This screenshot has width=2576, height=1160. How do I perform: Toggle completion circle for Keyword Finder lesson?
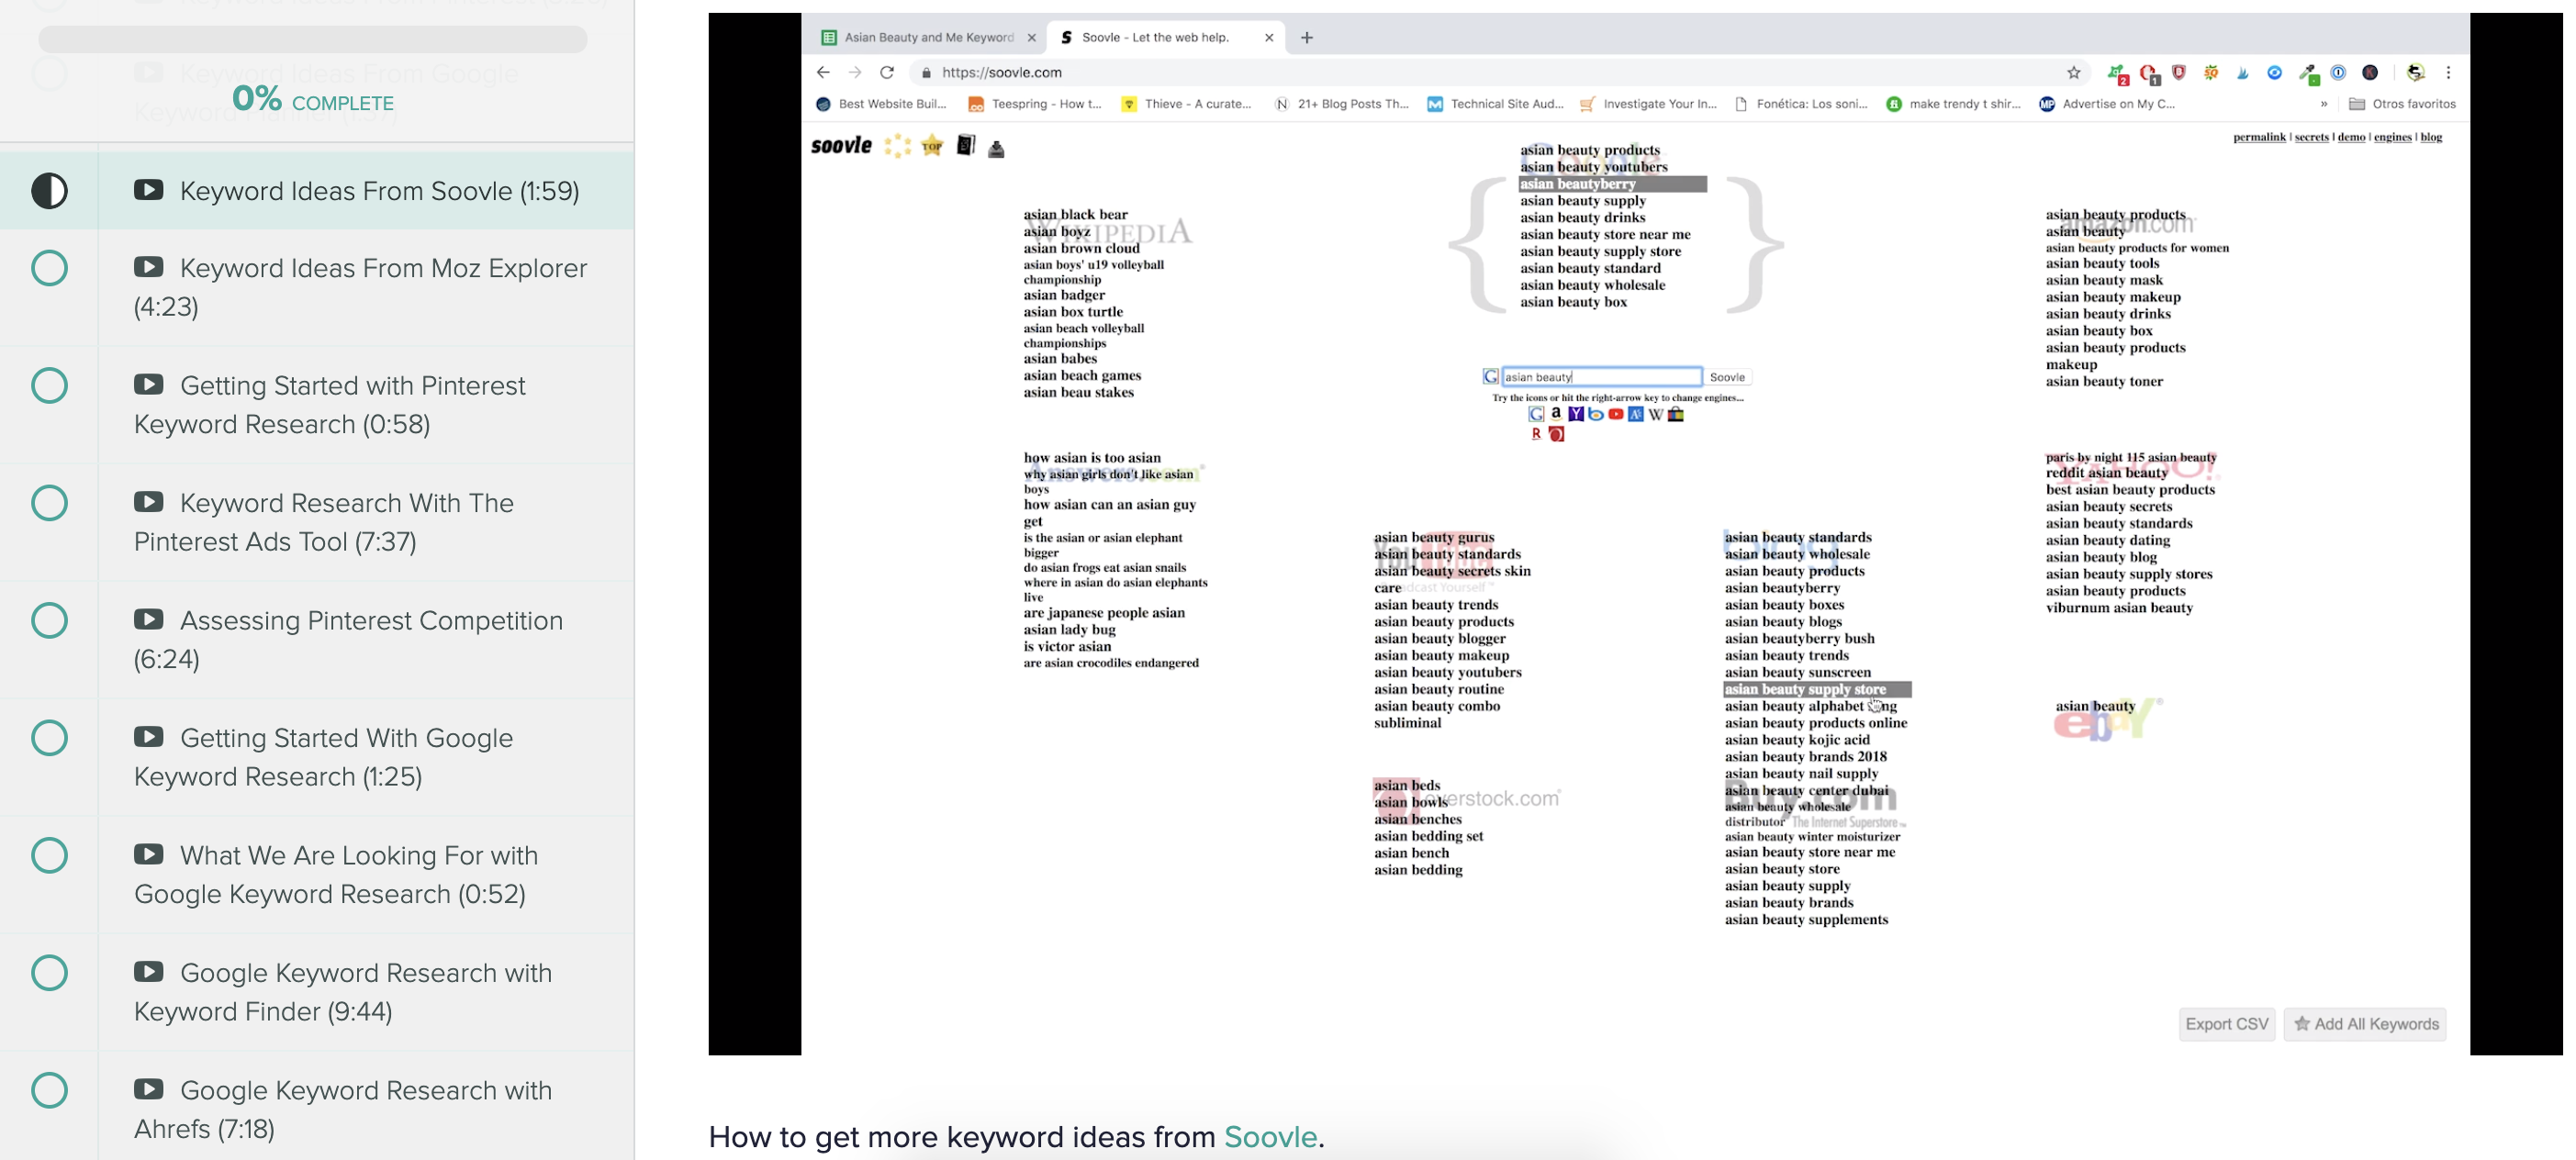(x=49, y=972)
